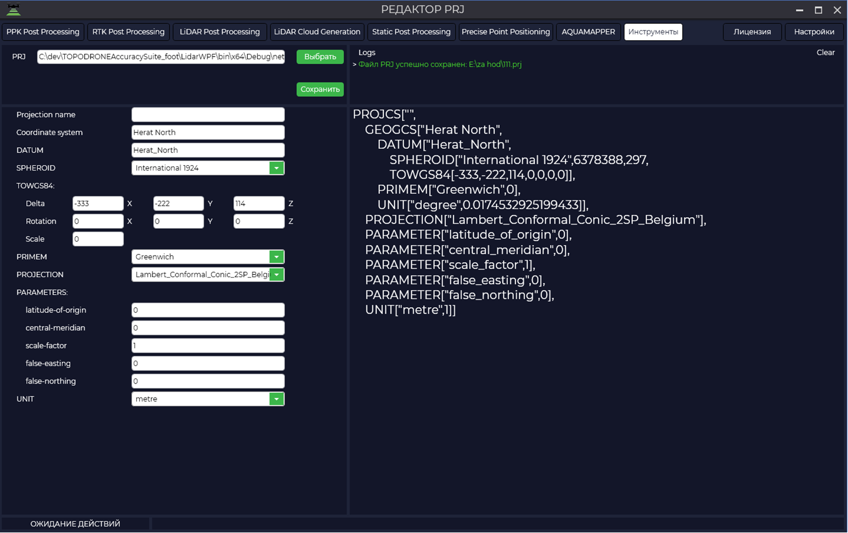Focus the Rotation Y input field
The height and width of the screenshot is (533, 848).
coord(179,221)
